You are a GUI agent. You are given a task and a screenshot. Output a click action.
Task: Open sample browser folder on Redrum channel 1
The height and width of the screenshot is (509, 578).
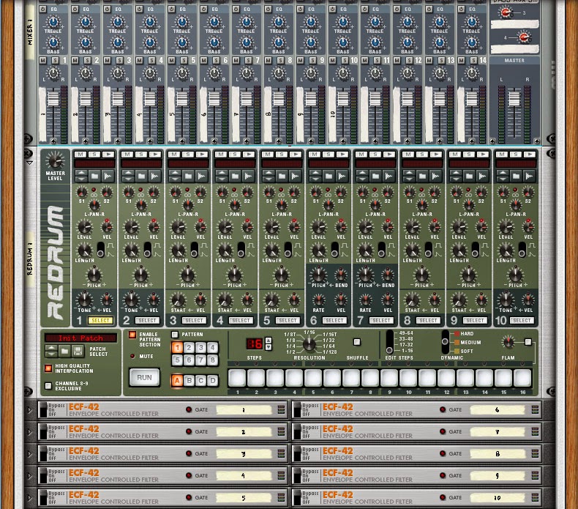coord(94,176)
